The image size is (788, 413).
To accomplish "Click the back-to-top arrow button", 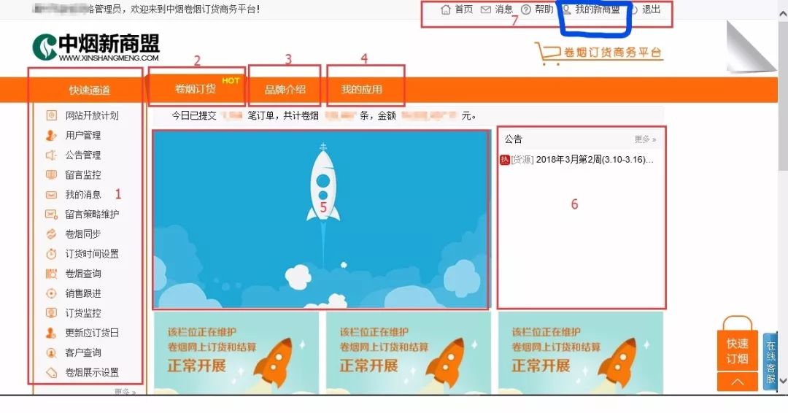I will 737,382.
